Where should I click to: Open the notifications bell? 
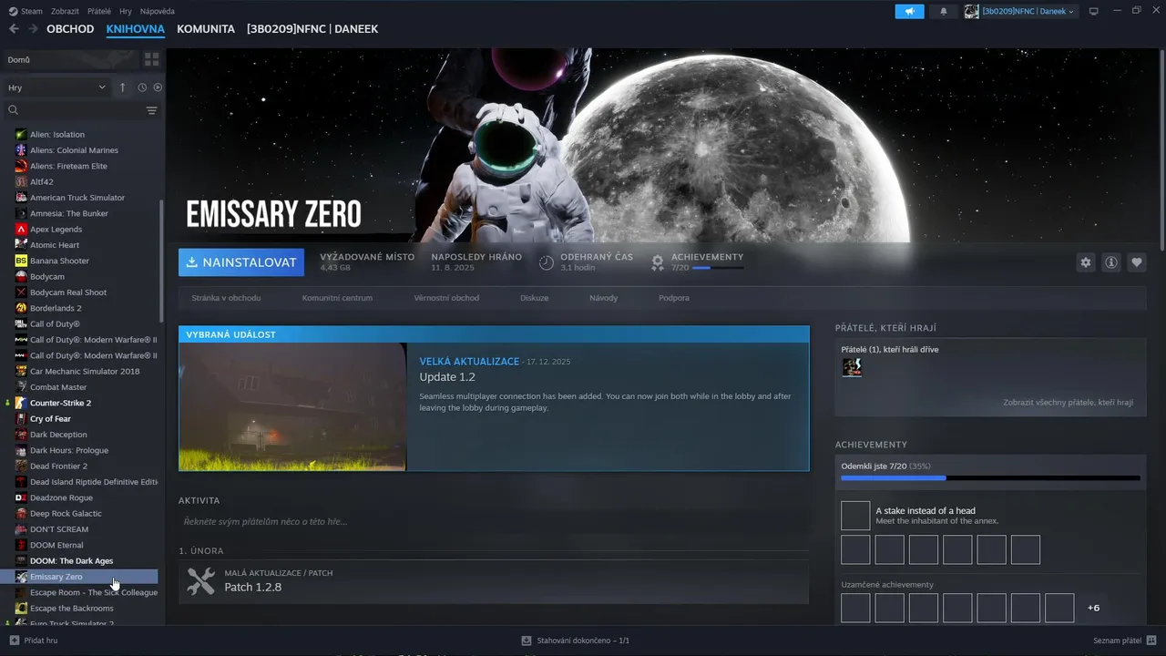click(943, 11)
